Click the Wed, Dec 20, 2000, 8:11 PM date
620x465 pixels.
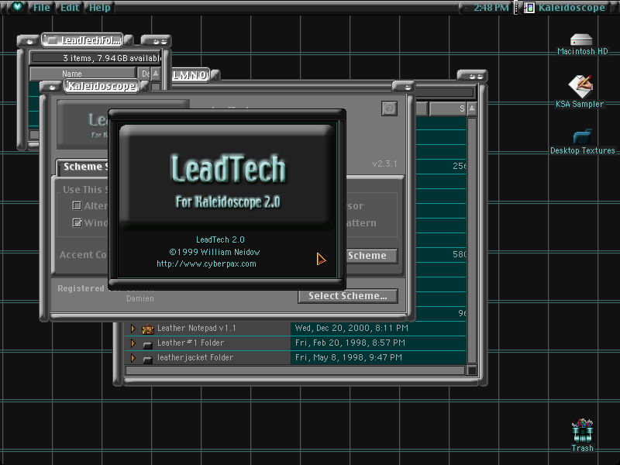click(x=352, y=328)
